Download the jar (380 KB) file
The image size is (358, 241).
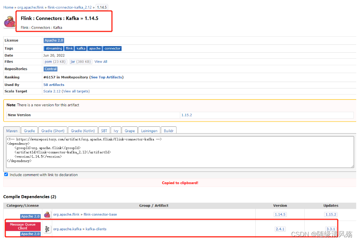(80, 62)
